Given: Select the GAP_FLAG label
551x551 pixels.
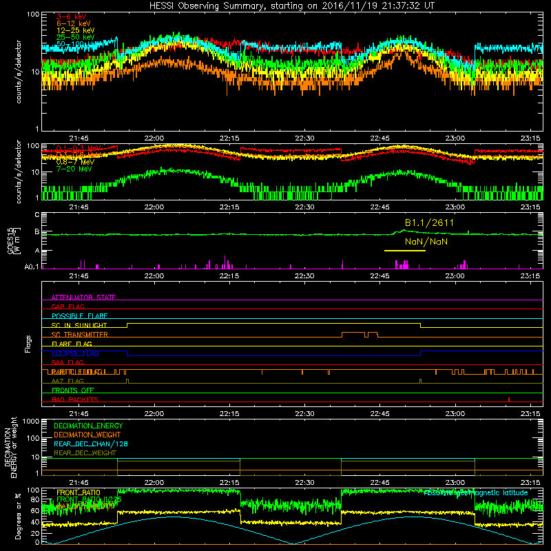Looking at the screenshot, I should tap(67, 306).
